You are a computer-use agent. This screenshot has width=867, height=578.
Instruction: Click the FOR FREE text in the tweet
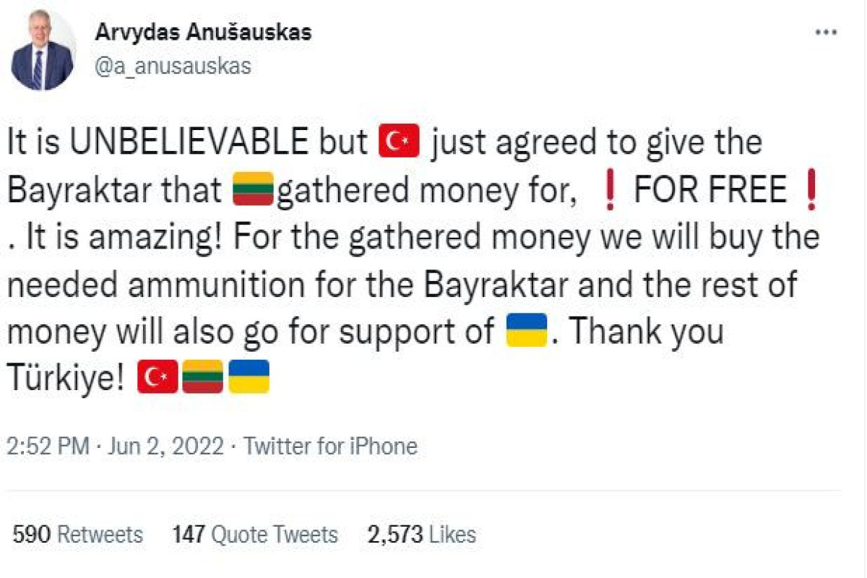[709, 191]
